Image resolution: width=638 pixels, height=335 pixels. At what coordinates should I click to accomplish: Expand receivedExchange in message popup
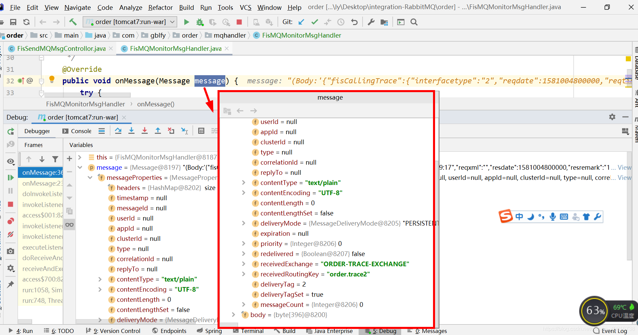[244, 264]
